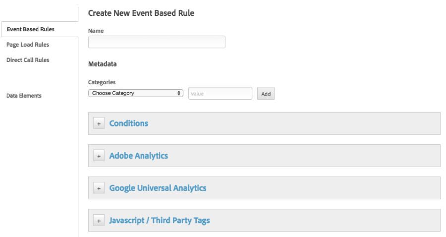Open Google Universal Analytics via plus icon

click(99, 188)
